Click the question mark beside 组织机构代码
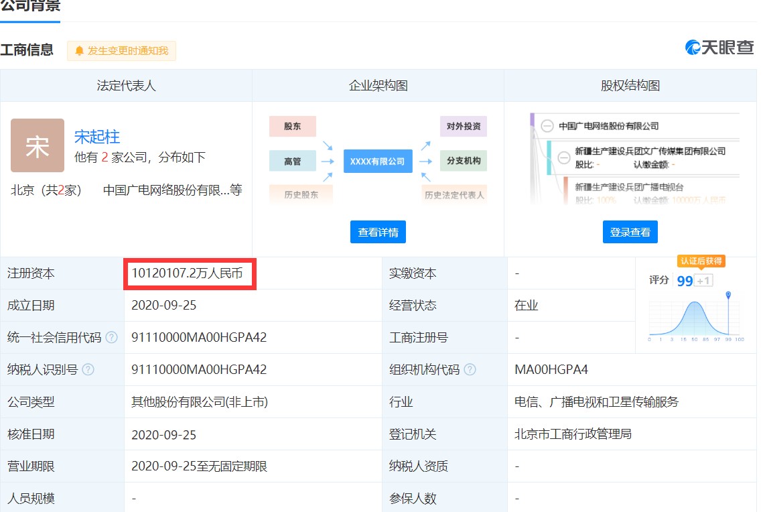This screenshot has width=765, height=512. click(x=469, y=370)
